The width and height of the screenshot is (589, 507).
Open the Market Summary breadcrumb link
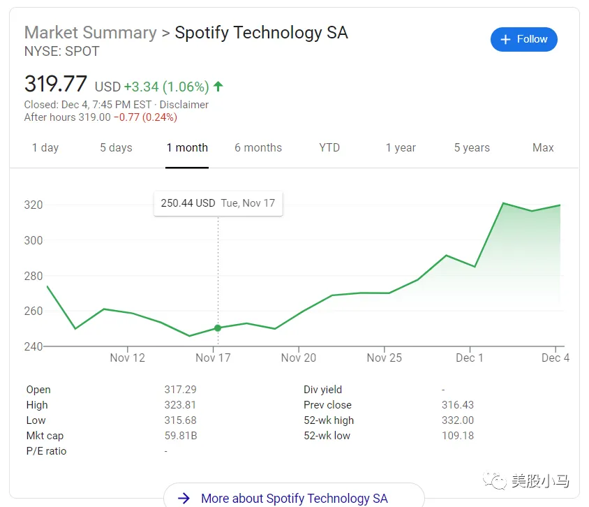click(91, 33)
